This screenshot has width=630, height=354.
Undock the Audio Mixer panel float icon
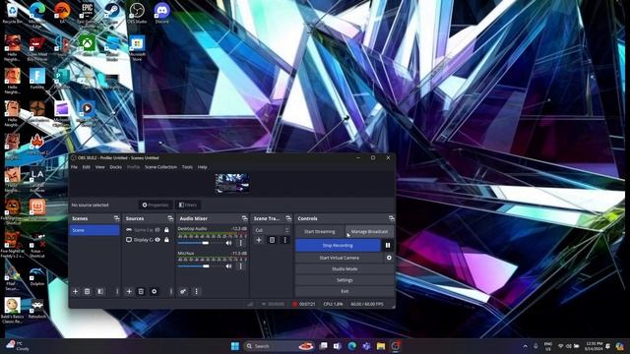[244, 218]
